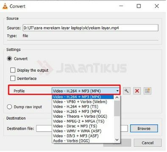Screen dimensions: 167x152
Task: Choose Video - DIV3 + MP3 (ASF)
Action: coord(83,136)
